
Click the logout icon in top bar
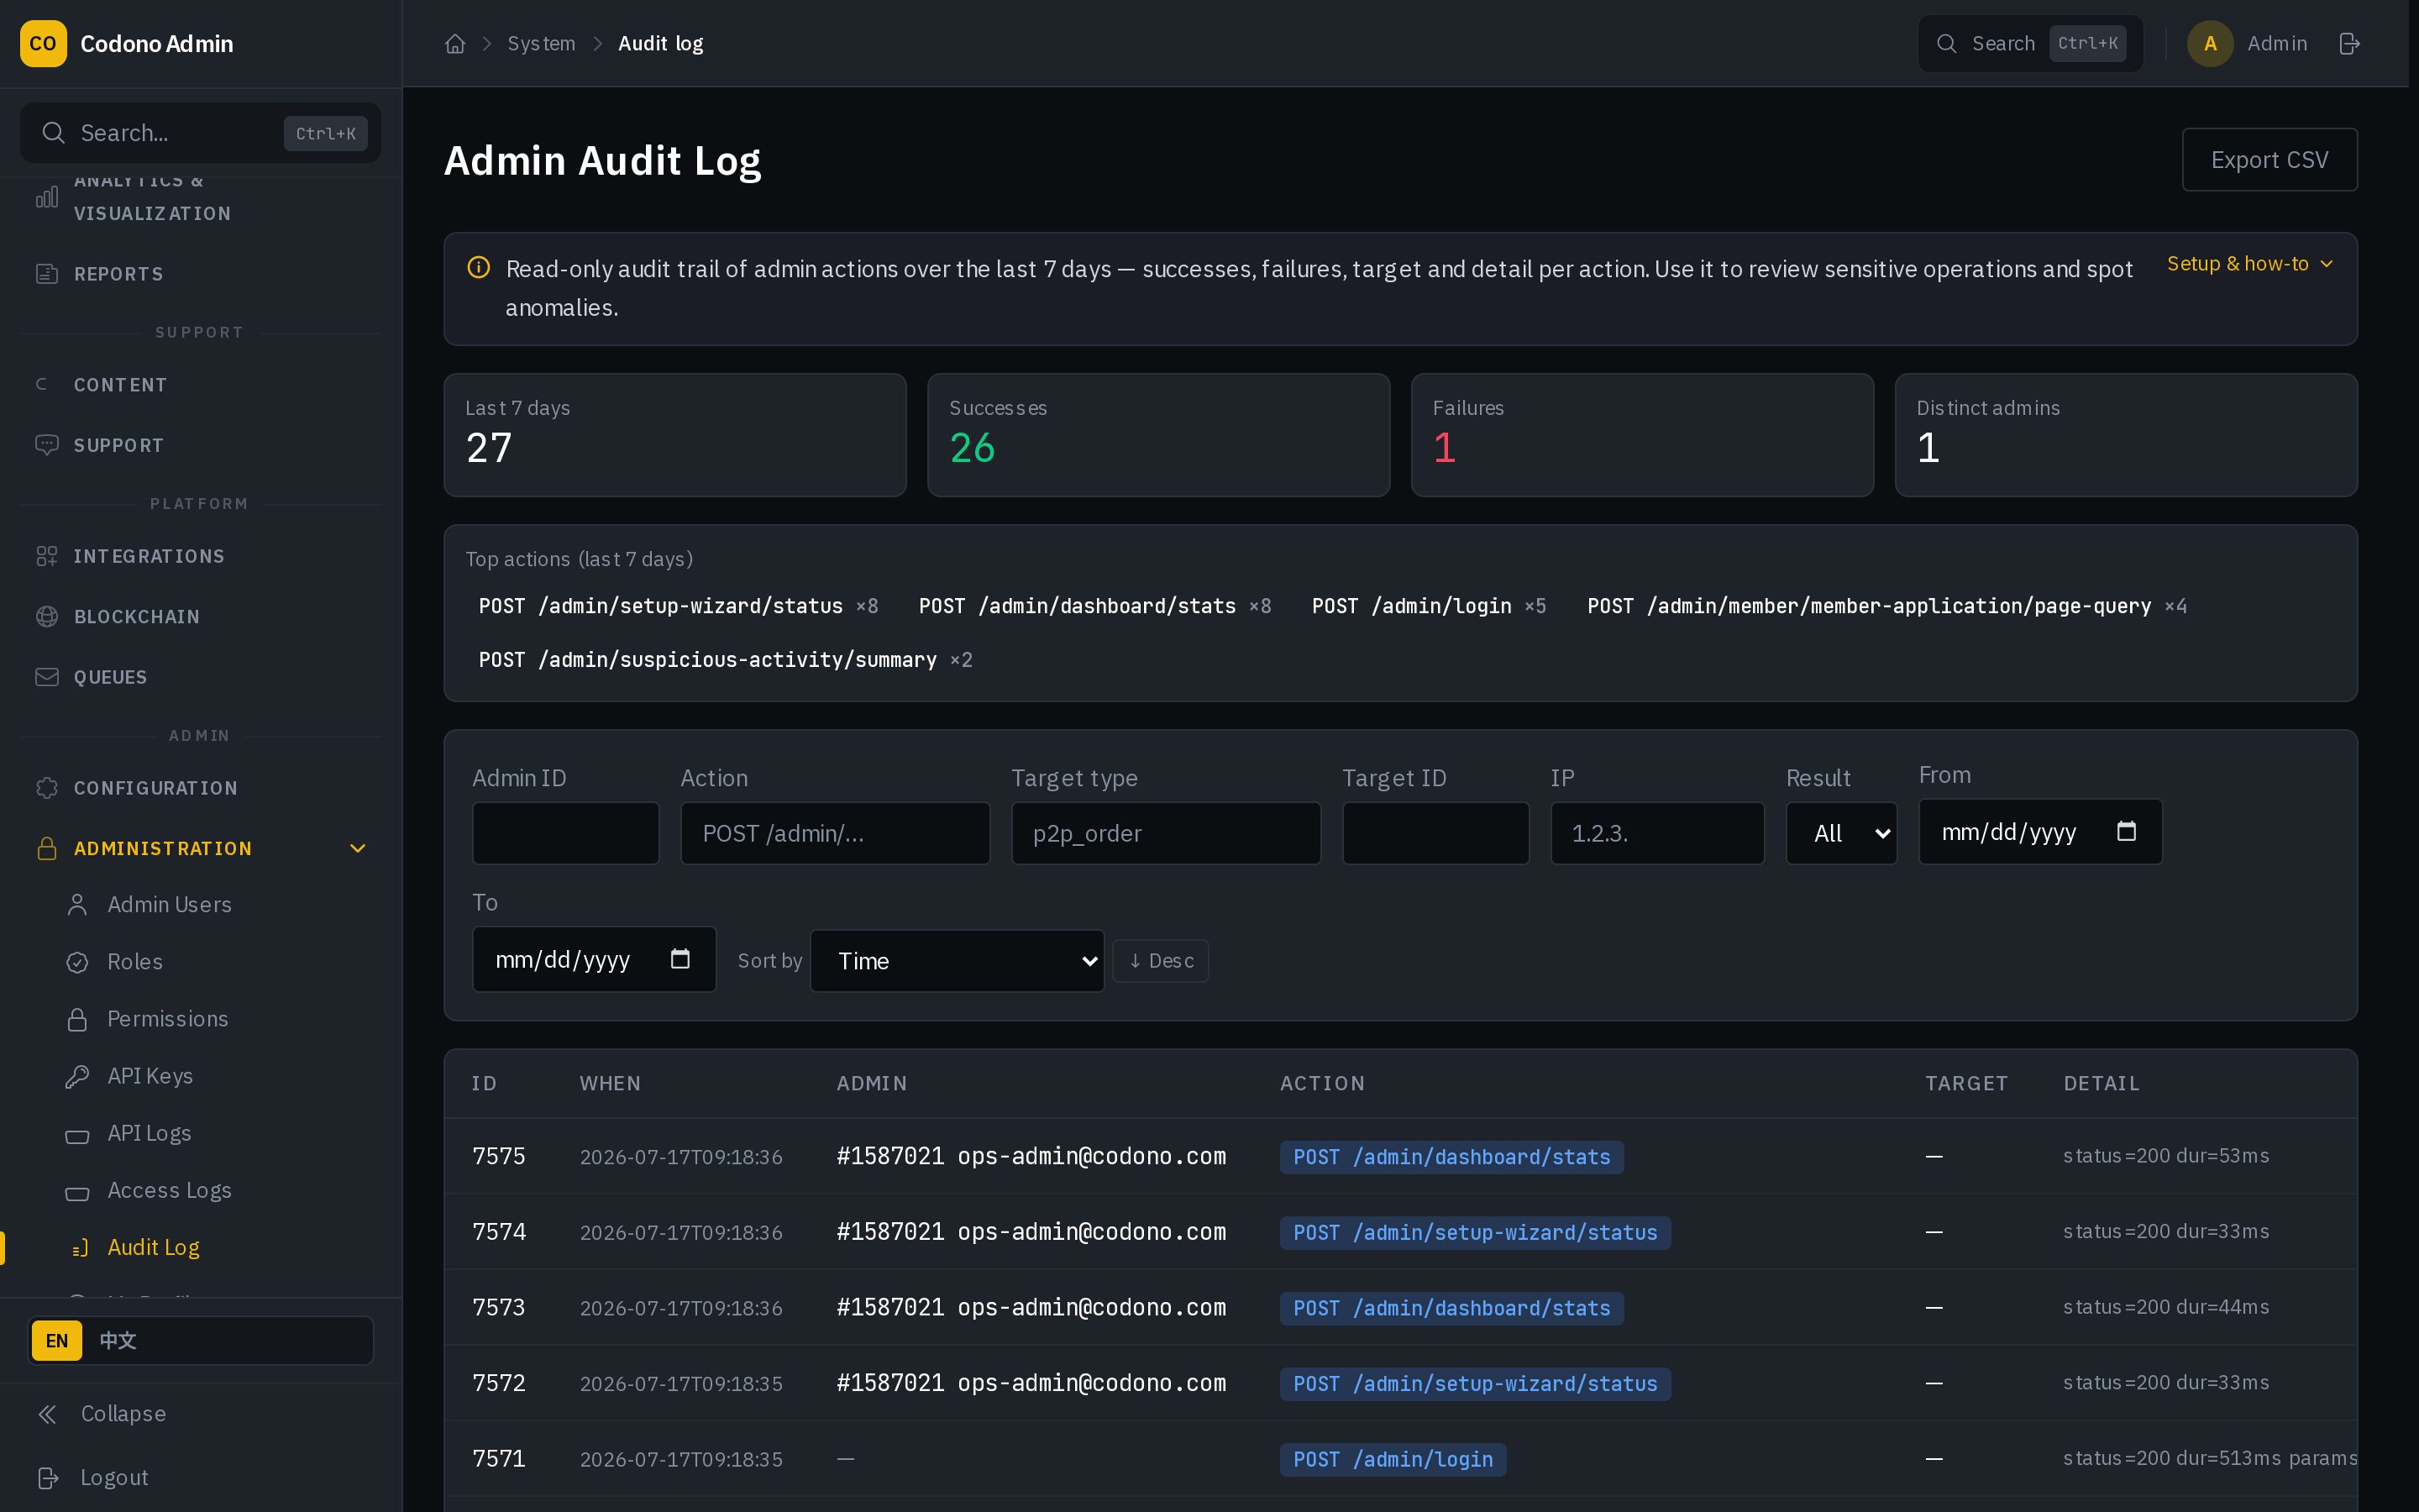(x=2349, y=44)
